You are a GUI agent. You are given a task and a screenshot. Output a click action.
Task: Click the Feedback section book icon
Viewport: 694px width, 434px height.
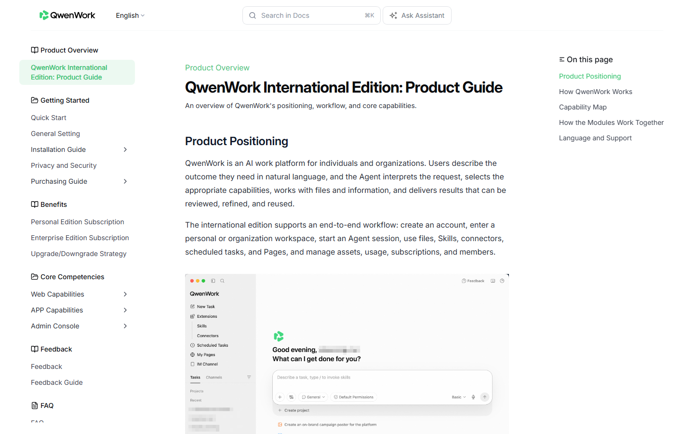pos(35,349)
